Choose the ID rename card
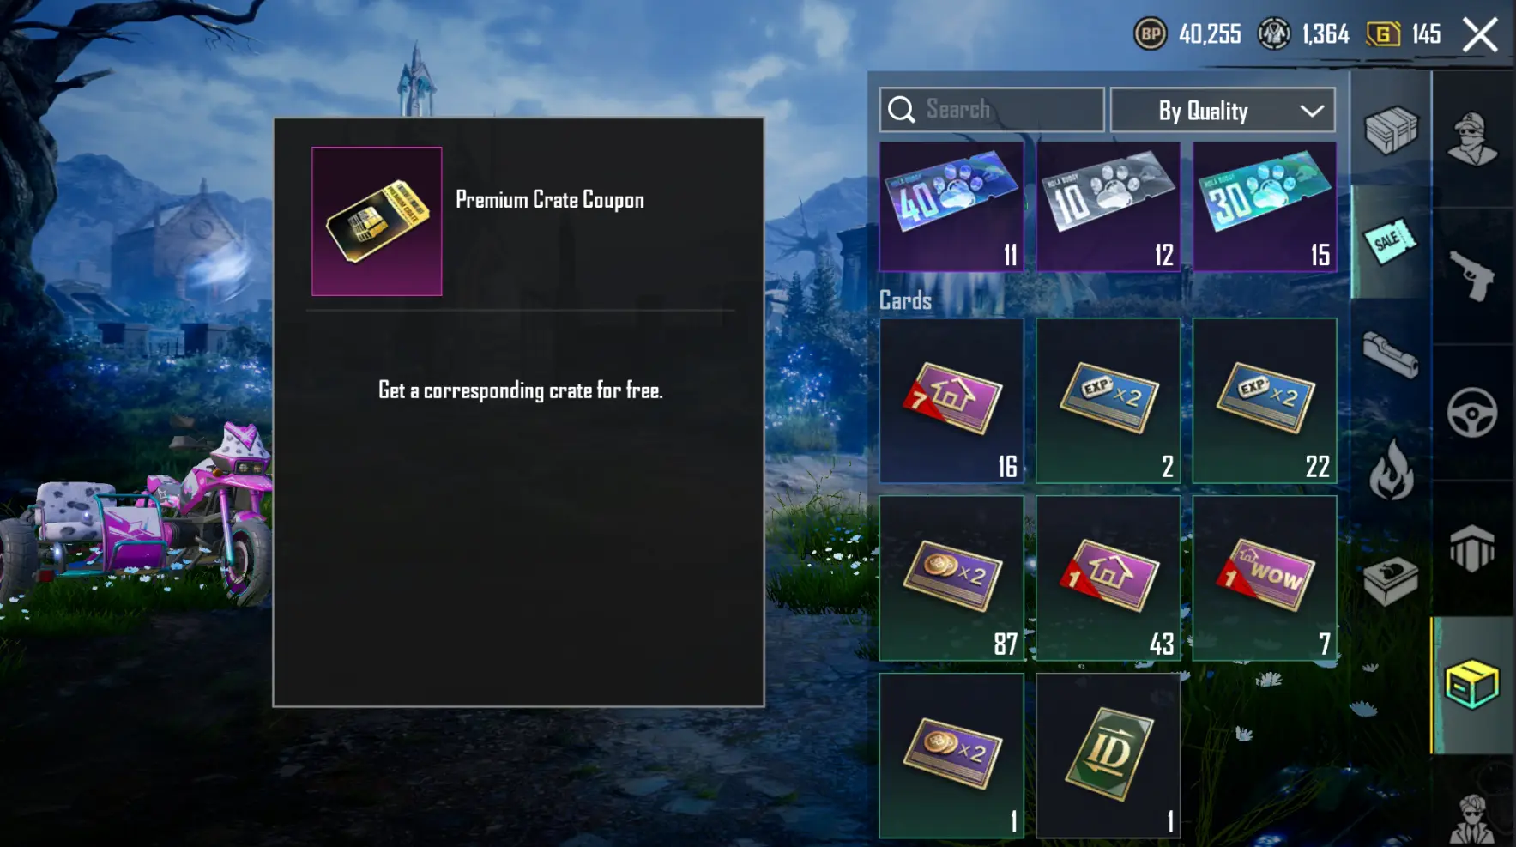1516x847 pixels. coord(1108,755)
